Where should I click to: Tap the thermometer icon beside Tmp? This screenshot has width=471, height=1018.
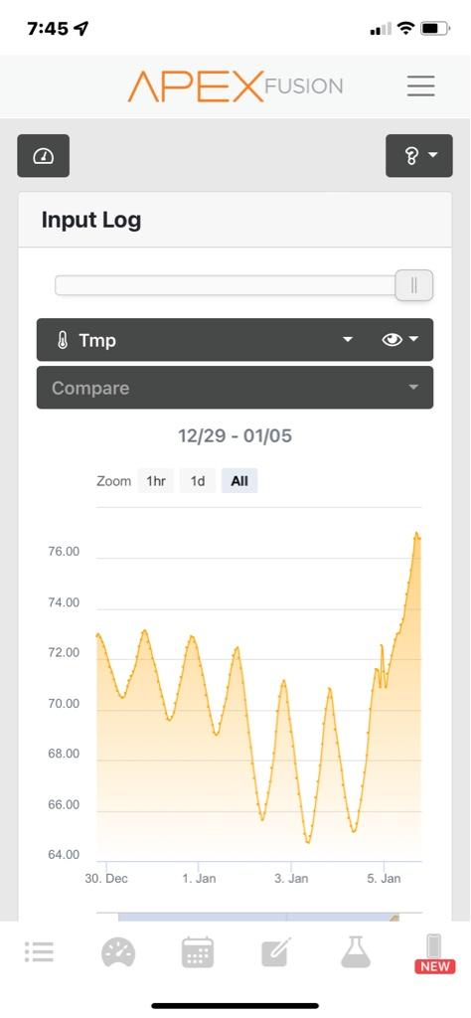[x=63, y=340]
